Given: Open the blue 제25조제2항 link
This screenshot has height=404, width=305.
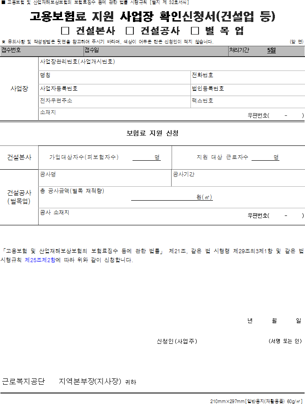Looking at the screenshot, I should pyautogui.click(x=40, y=260).
